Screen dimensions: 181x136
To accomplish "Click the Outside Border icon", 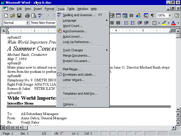I will 154,23.
